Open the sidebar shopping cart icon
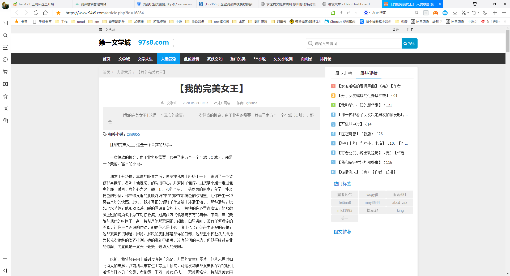 [x=5, y=72]
